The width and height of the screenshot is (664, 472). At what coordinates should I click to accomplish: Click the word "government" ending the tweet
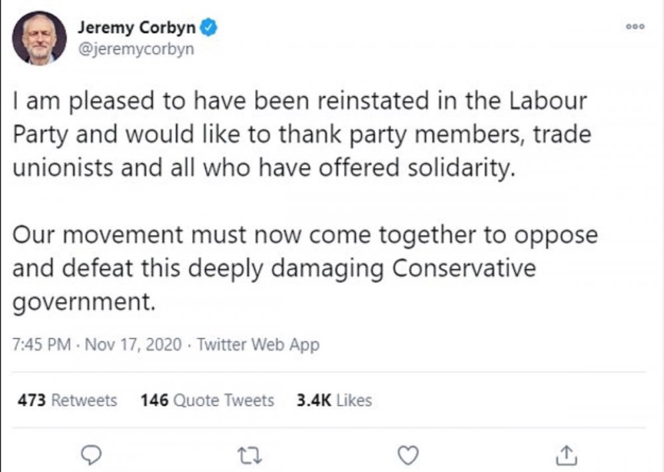(x=82, y=301)
